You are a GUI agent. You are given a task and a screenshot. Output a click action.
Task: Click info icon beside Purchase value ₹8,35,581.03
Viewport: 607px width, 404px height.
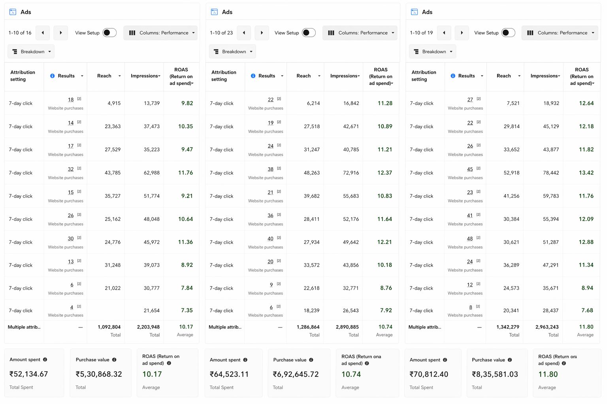click(510, 360)
